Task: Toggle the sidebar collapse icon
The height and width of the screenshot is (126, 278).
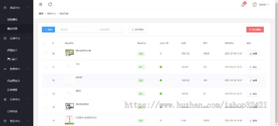Action: coord(40,4)
